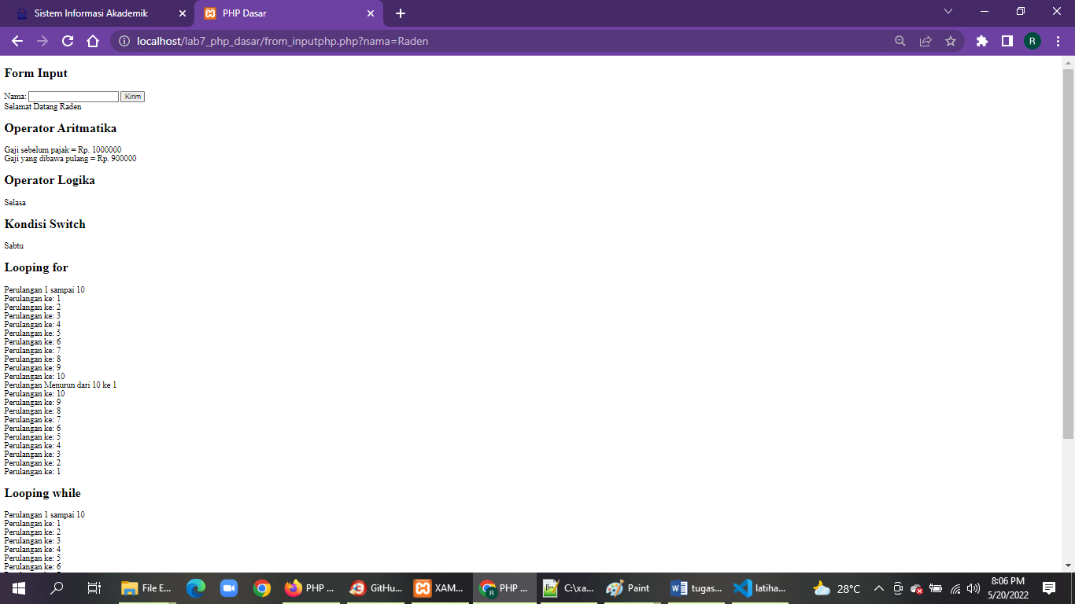The height and width of the screenshot is (604, 1075).
Task: Open the browser home page icon
Action: 93,41
